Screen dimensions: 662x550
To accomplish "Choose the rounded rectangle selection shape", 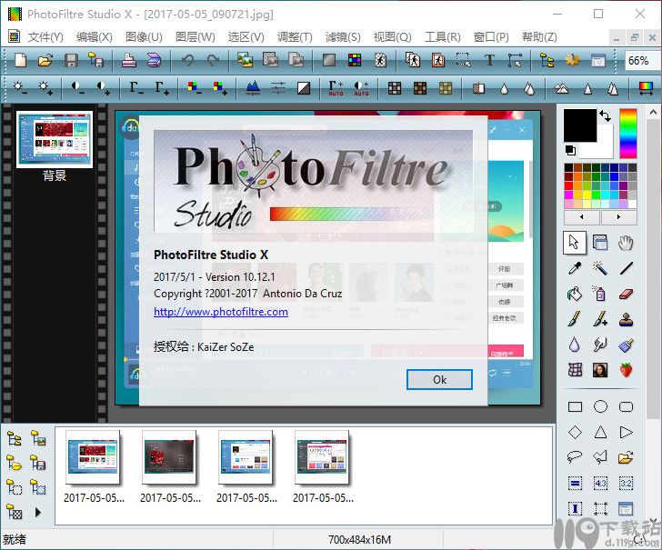I will pyautogui.click(x=627, y=406).
